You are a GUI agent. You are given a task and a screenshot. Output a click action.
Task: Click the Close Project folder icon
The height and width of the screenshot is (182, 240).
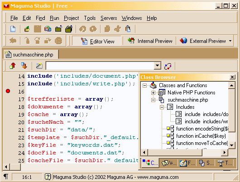[x=69, y=29]
